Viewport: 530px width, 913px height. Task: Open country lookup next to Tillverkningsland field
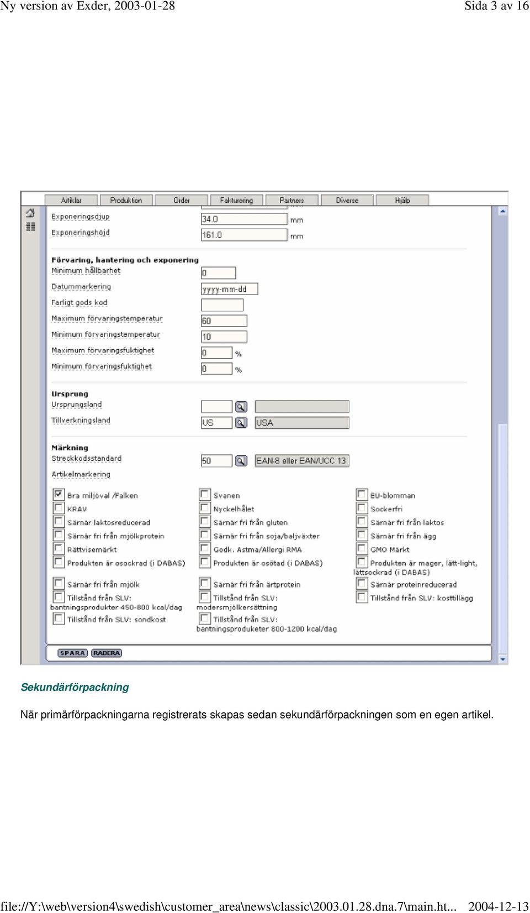[241, 423]
